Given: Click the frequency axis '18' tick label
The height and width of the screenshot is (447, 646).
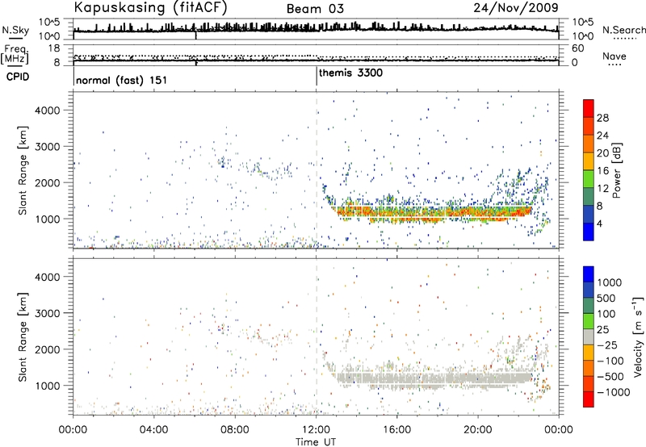Looking at the screenshot, I should pyautogui.click(x=54, y=48).
